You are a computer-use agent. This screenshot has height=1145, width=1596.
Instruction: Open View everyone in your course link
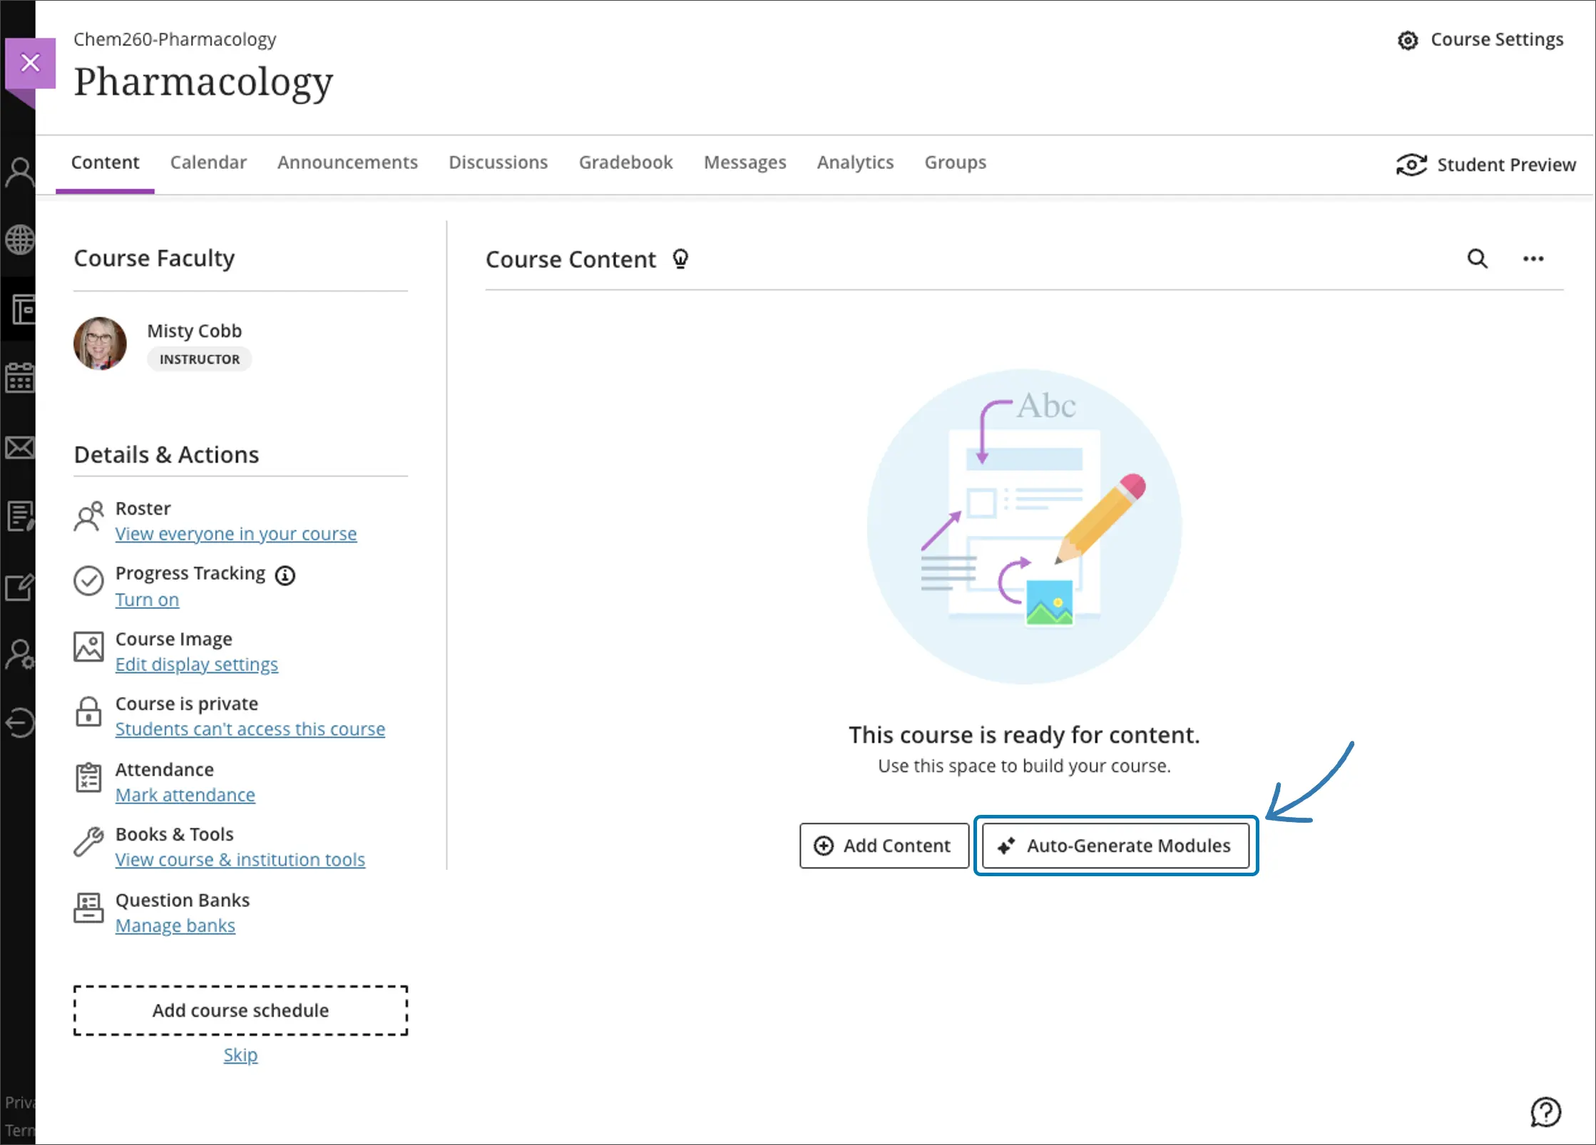click(x=235, y=533)
